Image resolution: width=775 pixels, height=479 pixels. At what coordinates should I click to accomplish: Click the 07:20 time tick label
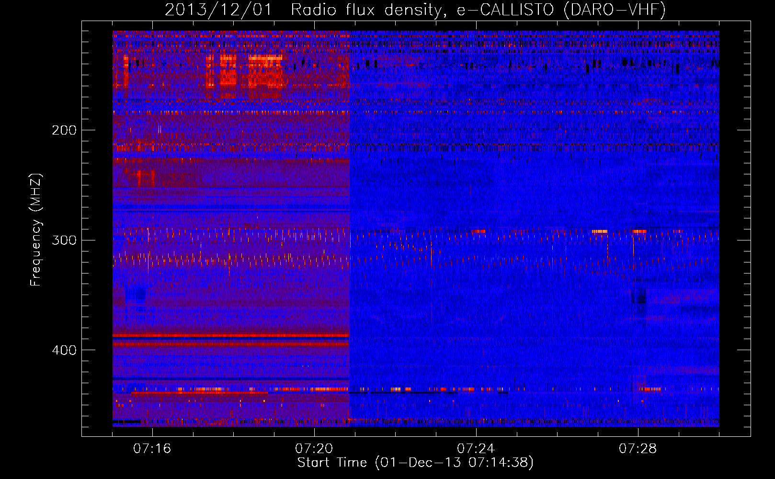[x=314, y=449]
